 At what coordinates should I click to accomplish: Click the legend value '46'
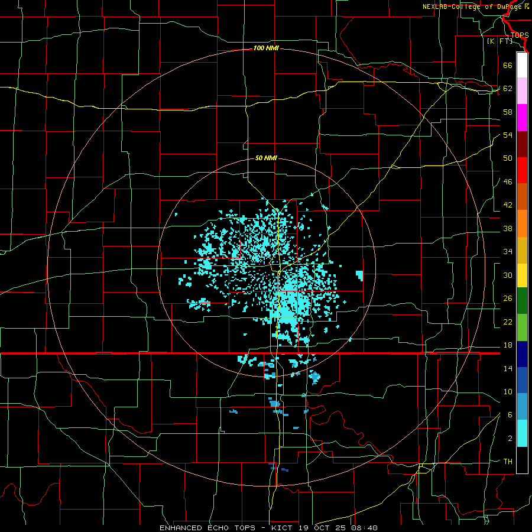(508, 182)
